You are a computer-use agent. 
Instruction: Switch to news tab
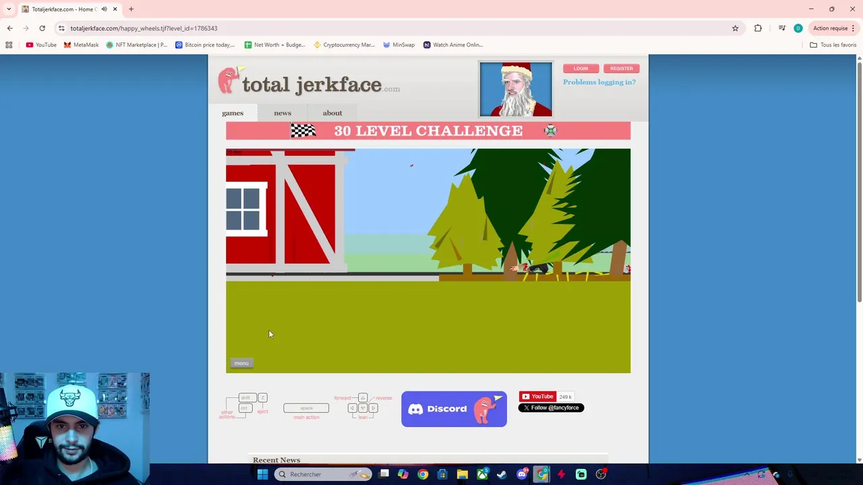282,113
